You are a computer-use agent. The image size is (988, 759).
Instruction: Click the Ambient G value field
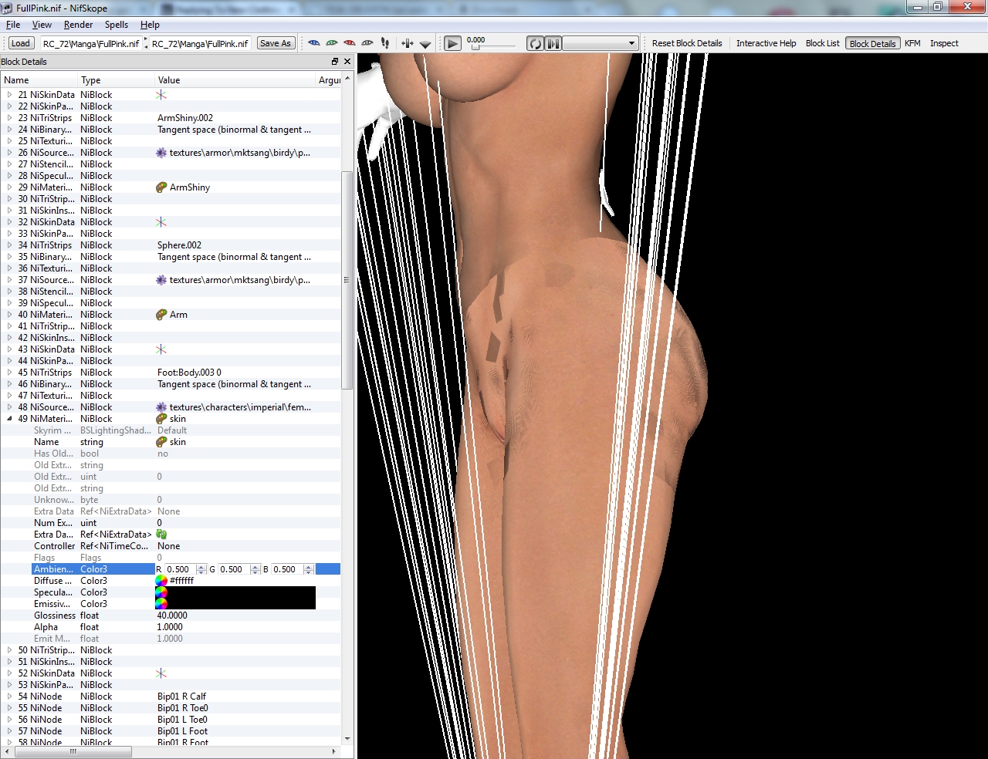click(234, 569)
